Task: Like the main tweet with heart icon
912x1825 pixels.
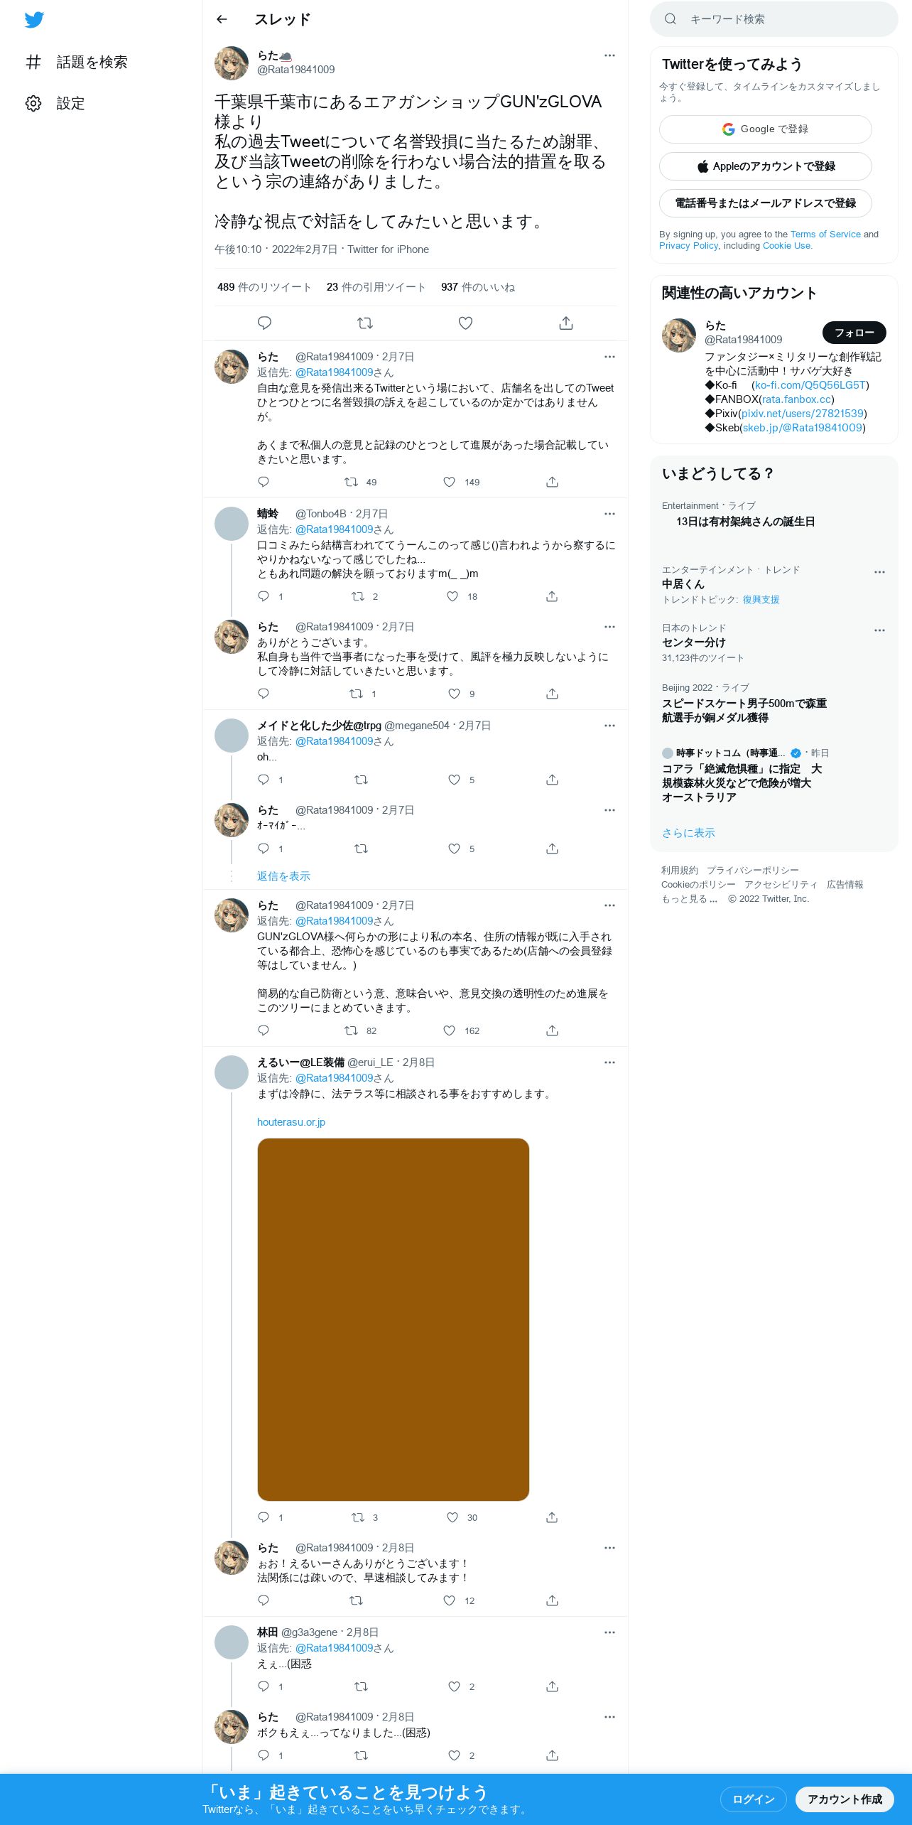Action: [465, 323]
